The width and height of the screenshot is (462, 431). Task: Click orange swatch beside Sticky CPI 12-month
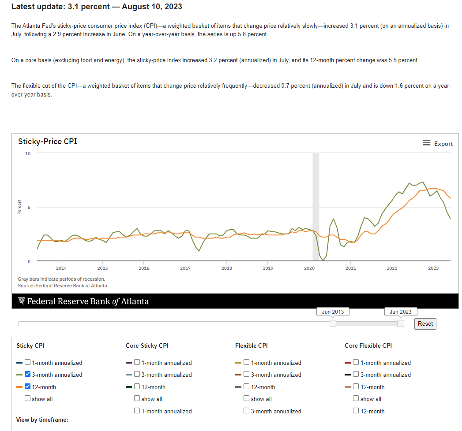(19, 387)
